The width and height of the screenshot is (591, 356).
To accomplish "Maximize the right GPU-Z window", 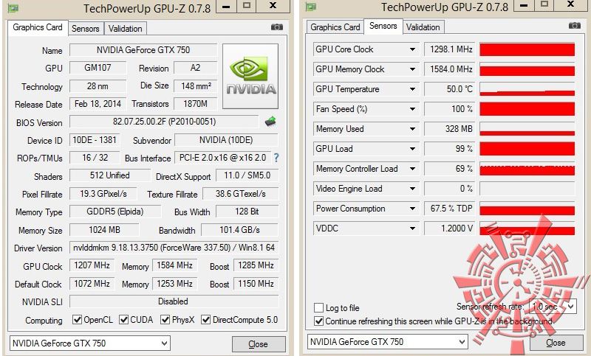I will pos(544,5).
